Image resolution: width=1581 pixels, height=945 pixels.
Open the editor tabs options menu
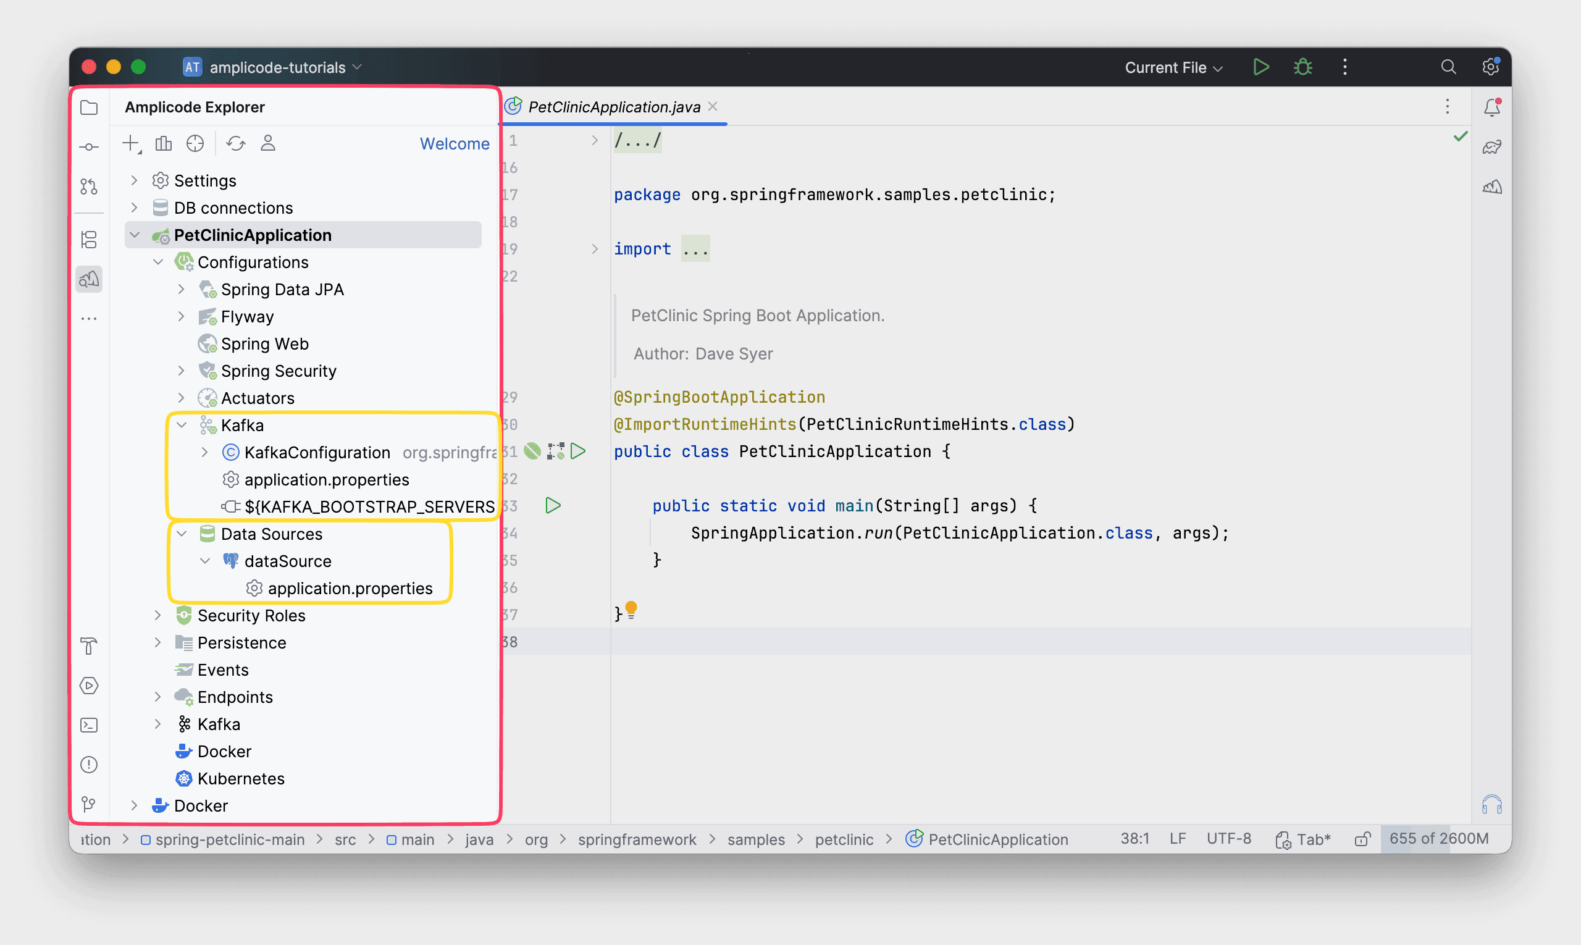click(1447, 106)
